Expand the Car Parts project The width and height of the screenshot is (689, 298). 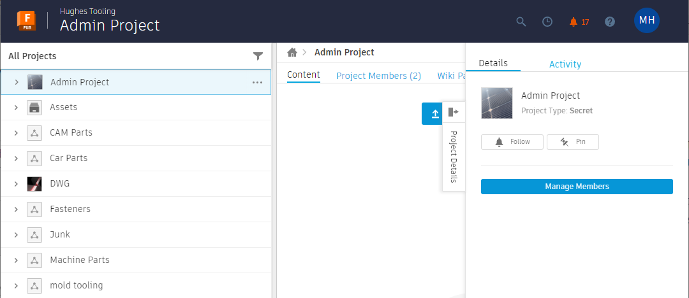pyautogui.click(x=16, y=158)
